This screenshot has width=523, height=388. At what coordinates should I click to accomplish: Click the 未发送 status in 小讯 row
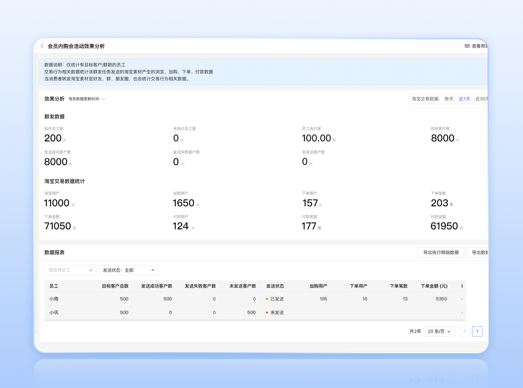click(x=275, y=312)
